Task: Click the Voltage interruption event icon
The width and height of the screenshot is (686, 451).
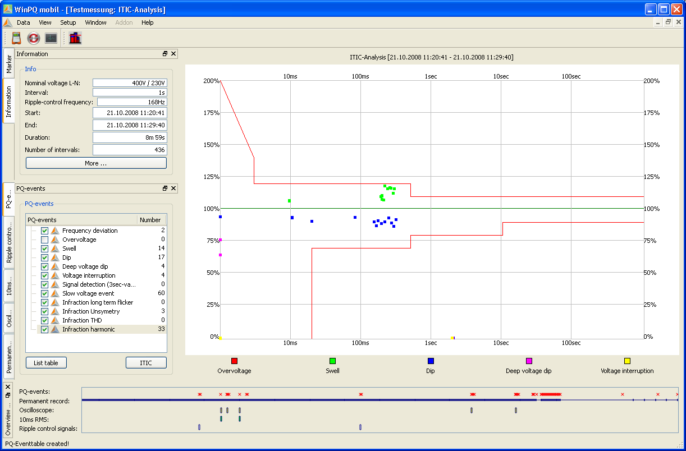Action: click(55, 275)
